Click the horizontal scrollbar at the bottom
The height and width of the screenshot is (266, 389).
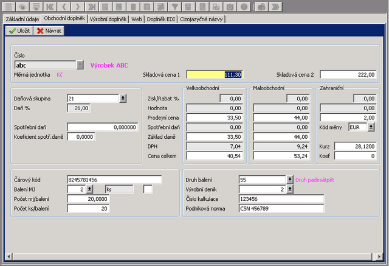(194, 255)
